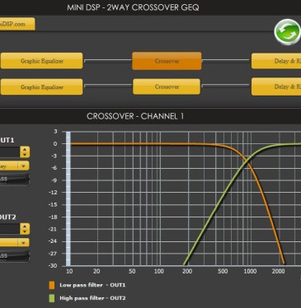Decrease OUT1 frequency with stepper down arrow
The width and height of the screenshot is (301, 308).
pyautogui.click(x=25, y=155)
